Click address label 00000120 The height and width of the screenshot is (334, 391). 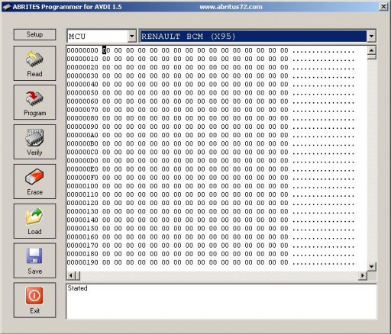click(x=82, y=203)
